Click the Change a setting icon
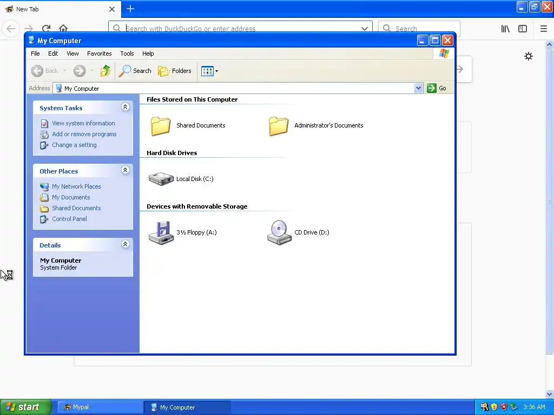Screen dimensions: 554x415 (44, 145)
